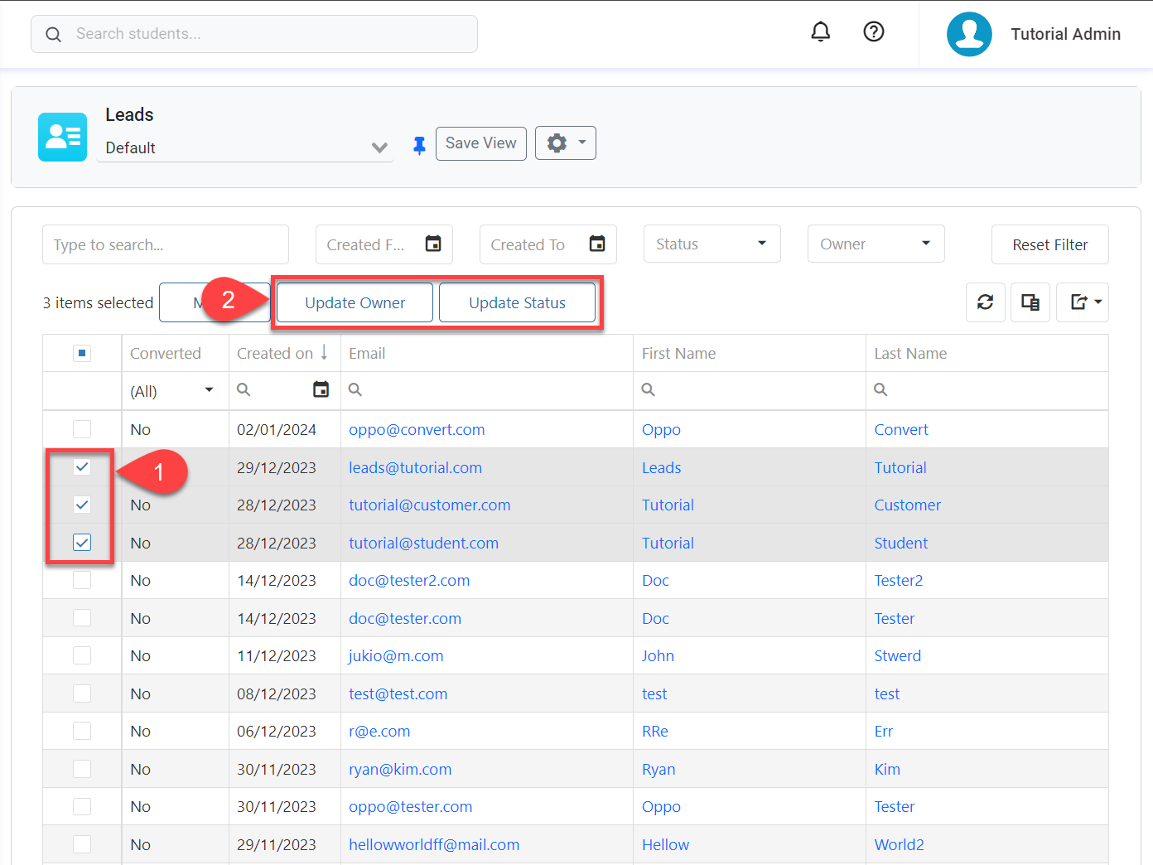Click the Reset Filter button

click(1049, 244)
